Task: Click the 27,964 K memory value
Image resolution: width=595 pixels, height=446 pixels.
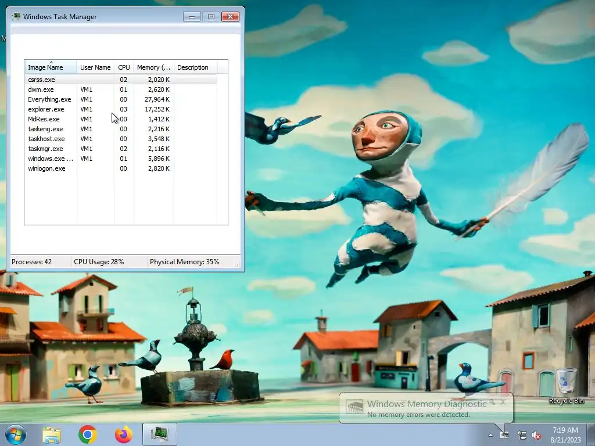Action: [x=157, y=99]
